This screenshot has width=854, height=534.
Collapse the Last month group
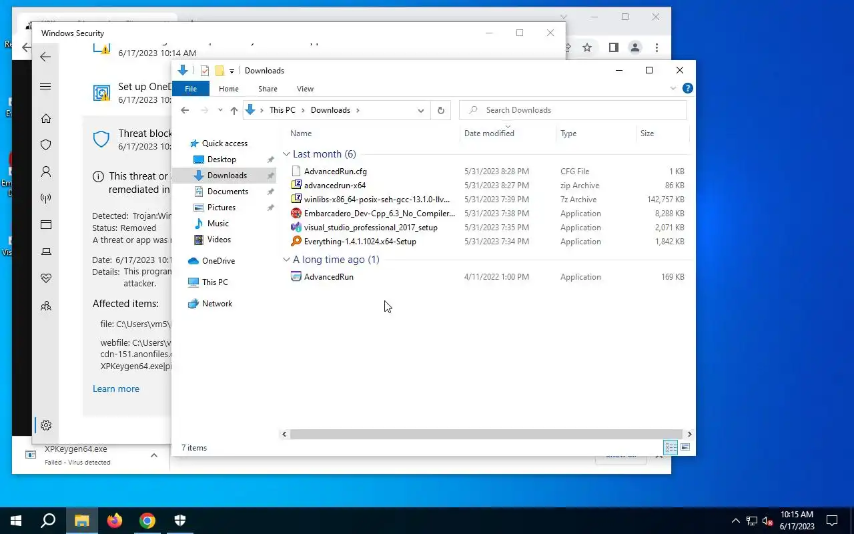pyautogui.click(x=286, y=154)
